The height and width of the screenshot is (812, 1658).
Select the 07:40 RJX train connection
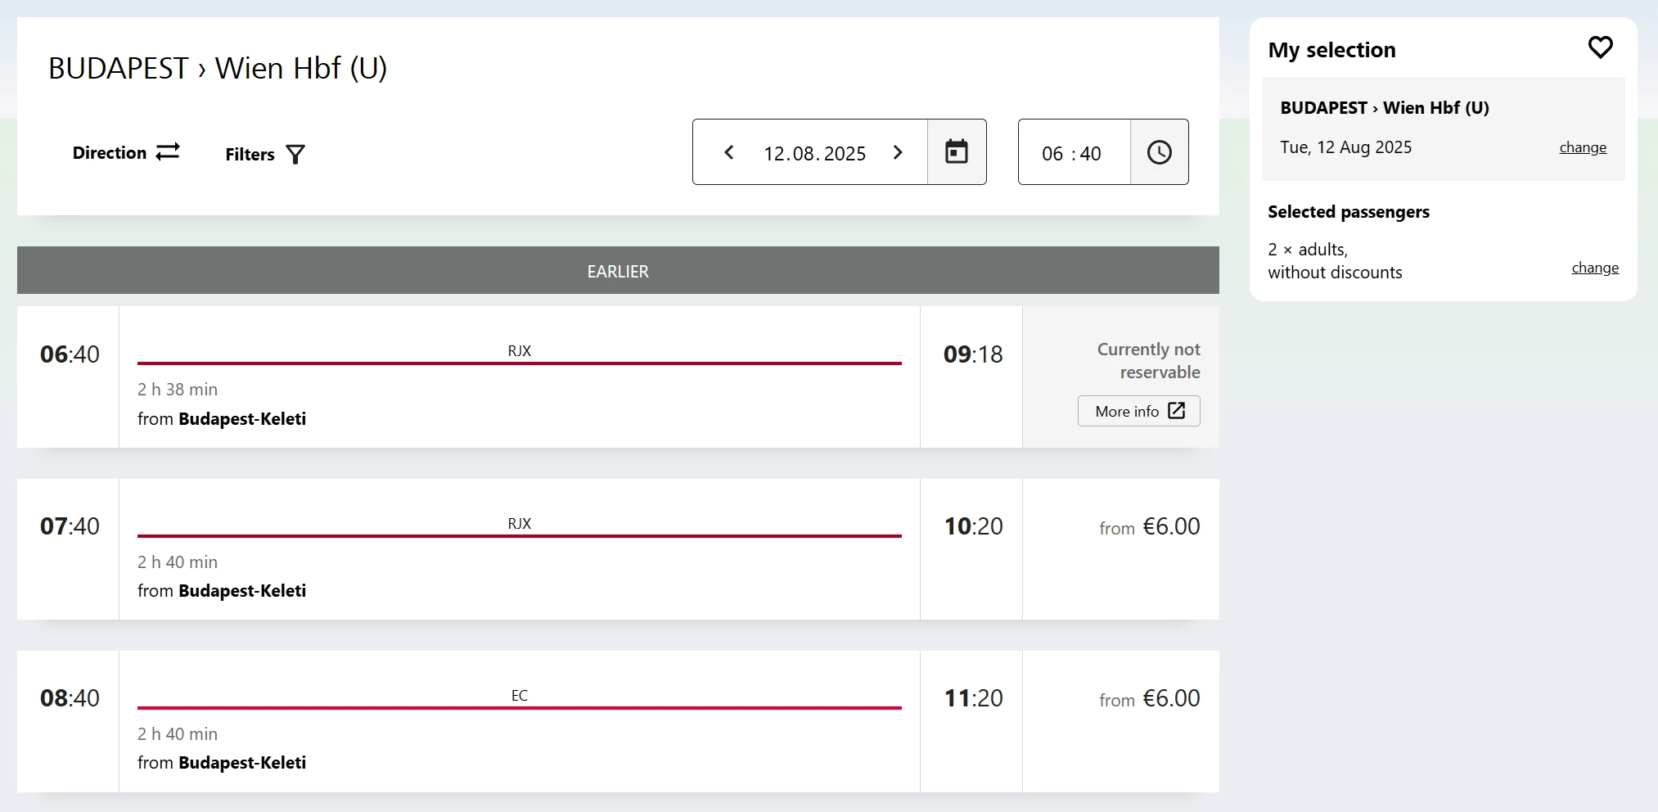pyautogui.click(x=519, y=548)
